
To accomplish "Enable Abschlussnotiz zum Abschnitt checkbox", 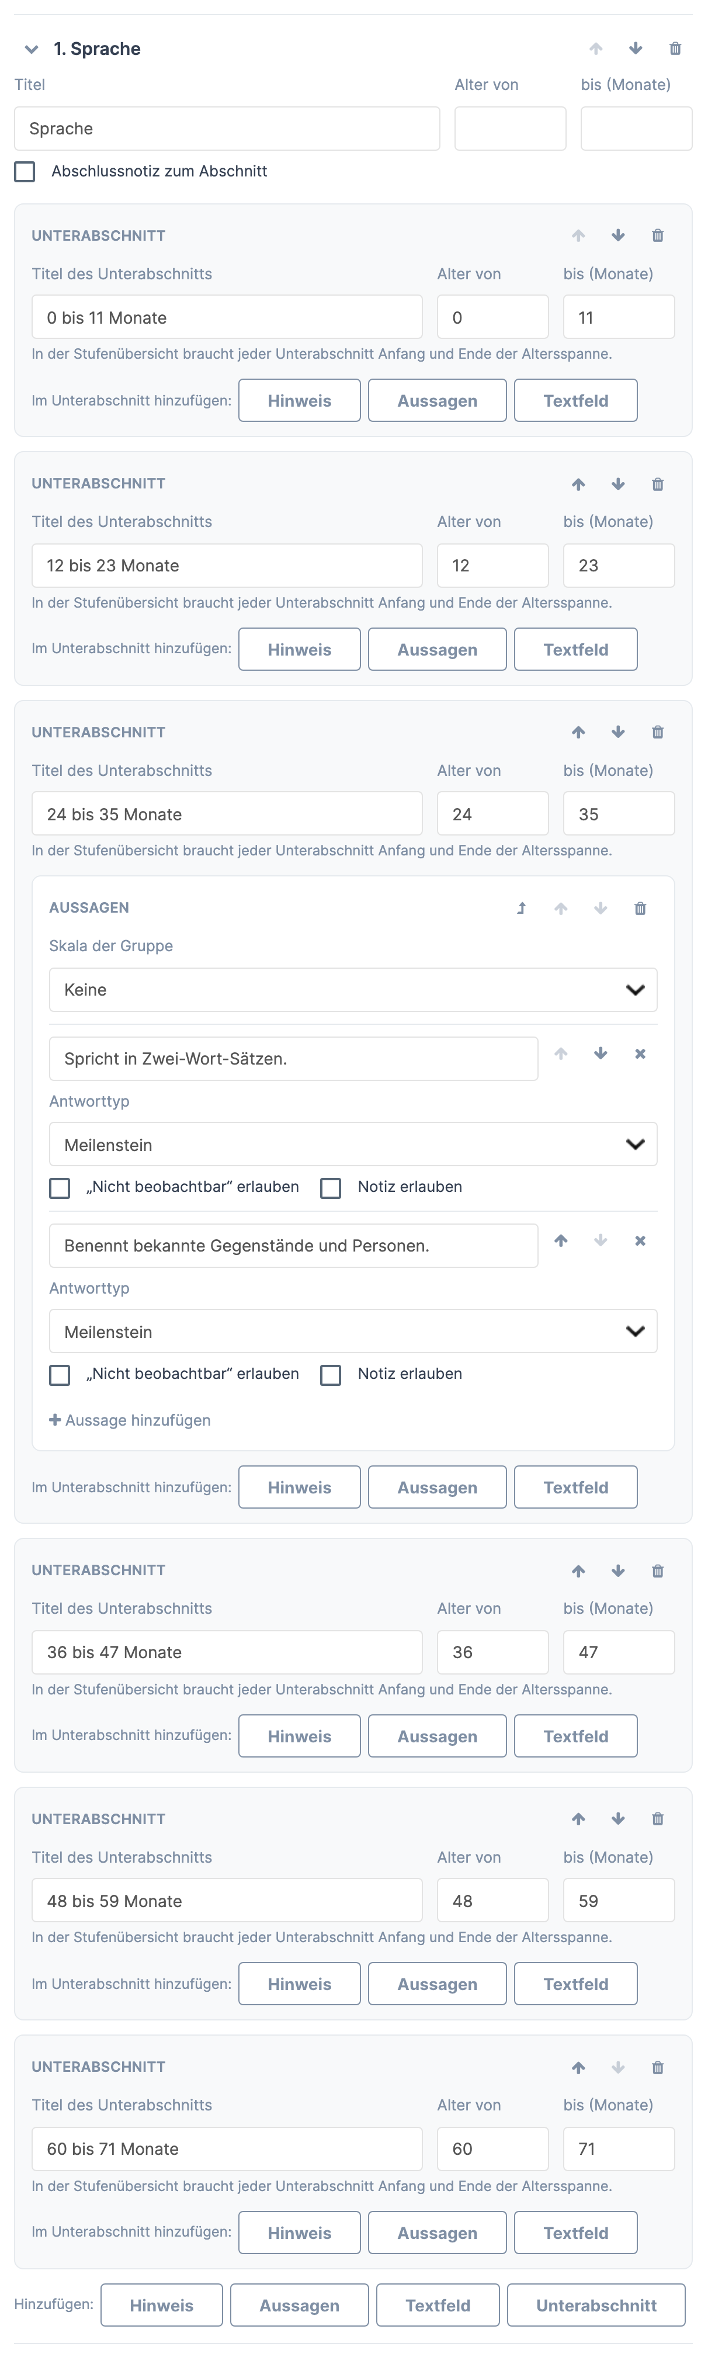I will click(25, 171).
